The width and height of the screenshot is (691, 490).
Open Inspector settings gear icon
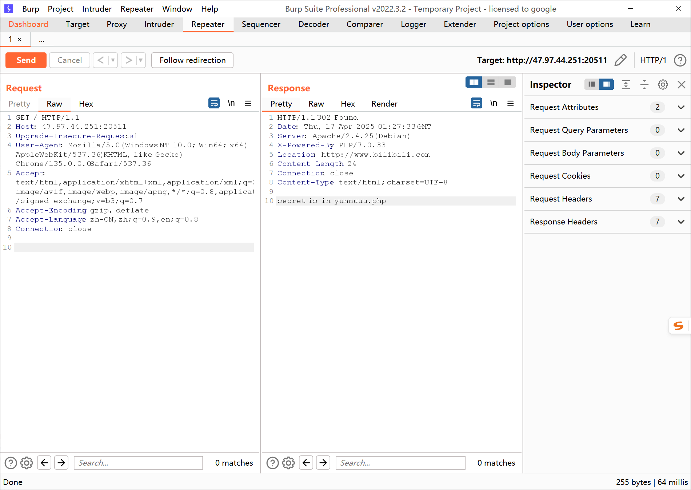pos(663,85)
